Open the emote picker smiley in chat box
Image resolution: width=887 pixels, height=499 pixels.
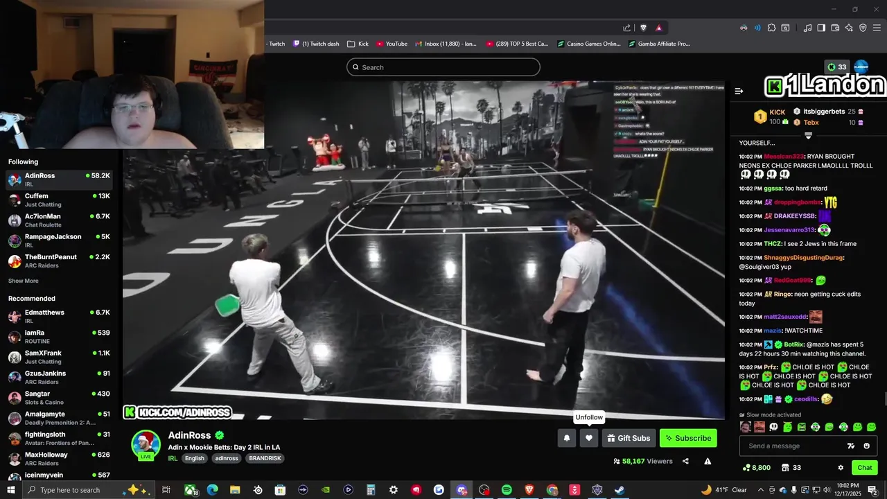coord(866,446)
